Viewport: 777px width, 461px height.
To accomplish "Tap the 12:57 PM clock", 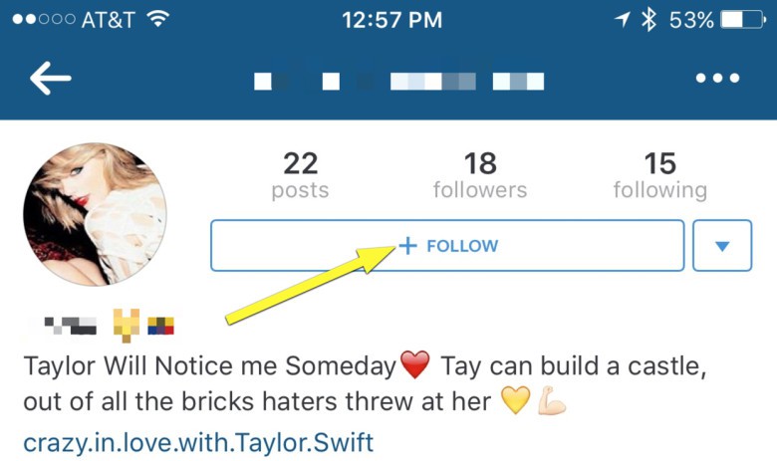I will [x=391, y=20].
